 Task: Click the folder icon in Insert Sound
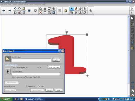(8, 59)
